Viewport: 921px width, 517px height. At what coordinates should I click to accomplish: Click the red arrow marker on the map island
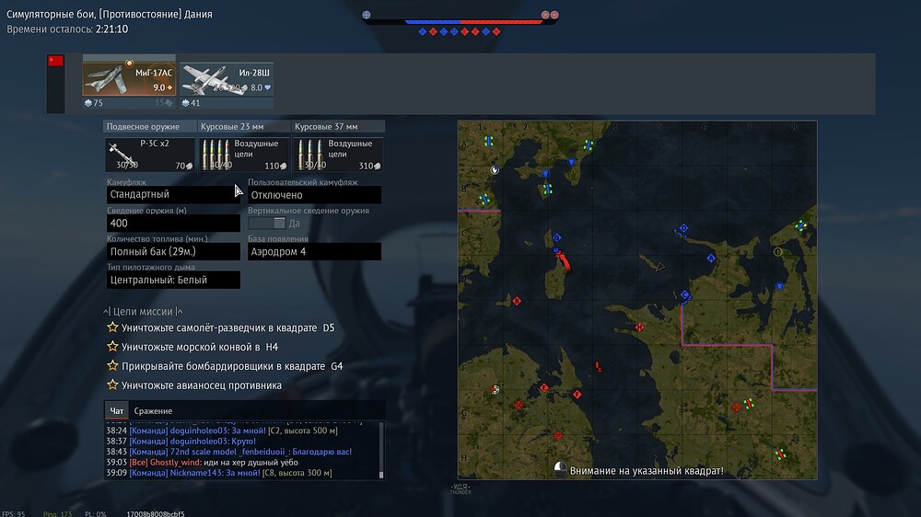(565, 262)
